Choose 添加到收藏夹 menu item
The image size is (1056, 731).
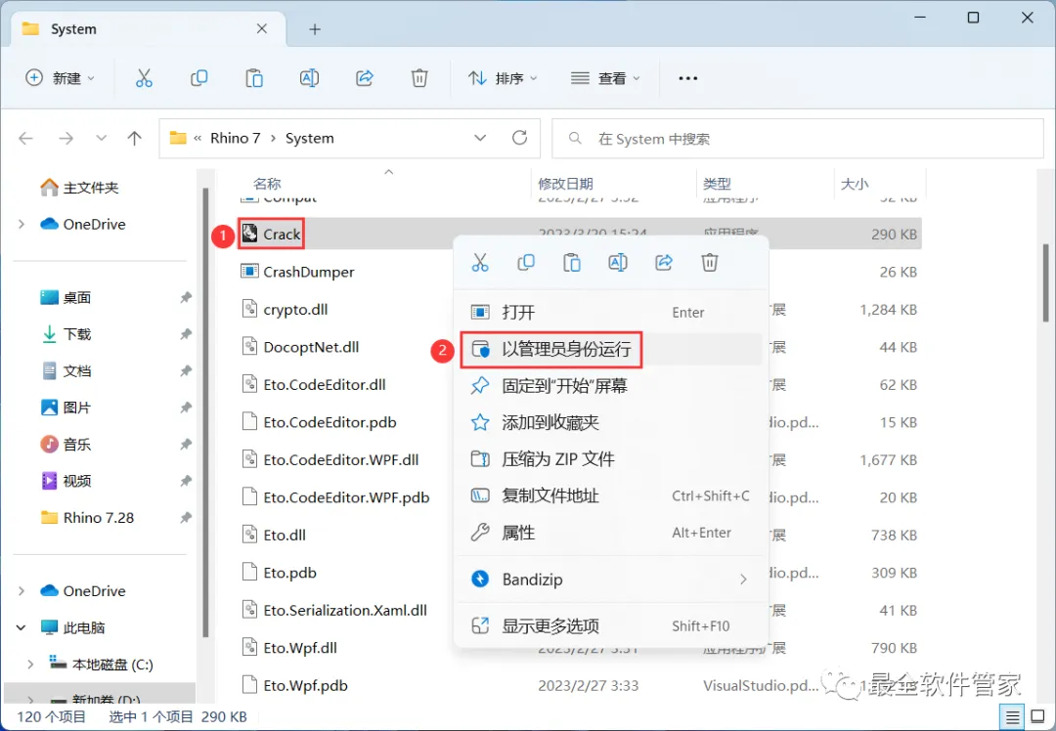point(609,423)
